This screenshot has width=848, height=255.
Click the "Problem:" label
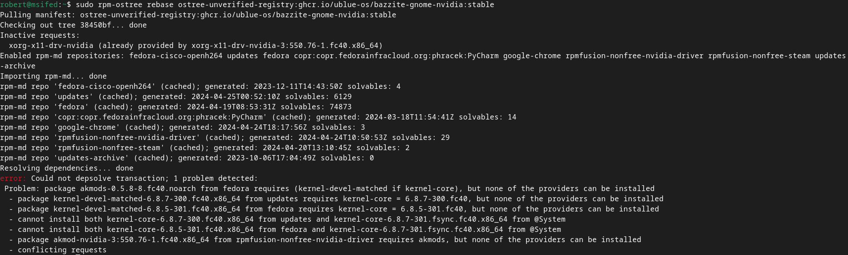click(x=22, y=189)
